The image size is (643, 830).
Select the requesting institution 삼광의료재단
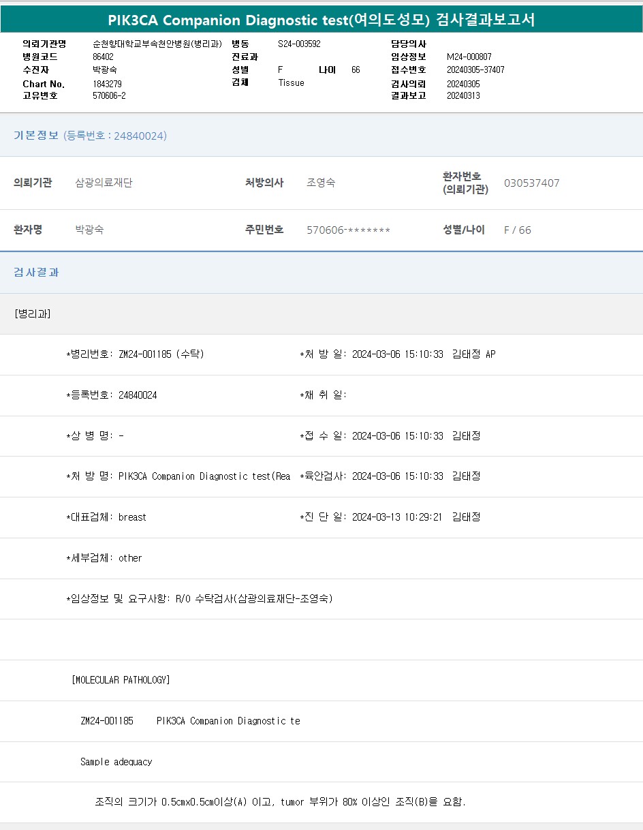104,183
